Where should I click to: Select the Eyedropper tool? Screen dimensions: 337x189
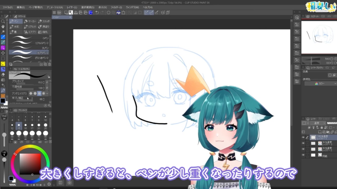[3, 37]
